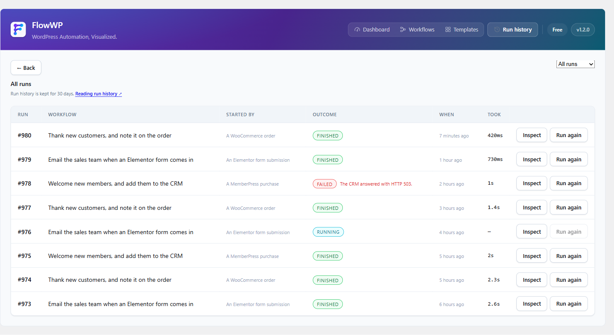Click the 'A MemberPress purchase' text in run #975
Viewport: 614px width, 335px height.
pyautogui.click(x=252, y=257)
